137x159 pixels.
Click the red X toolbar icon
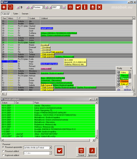[x=100, y=7]
